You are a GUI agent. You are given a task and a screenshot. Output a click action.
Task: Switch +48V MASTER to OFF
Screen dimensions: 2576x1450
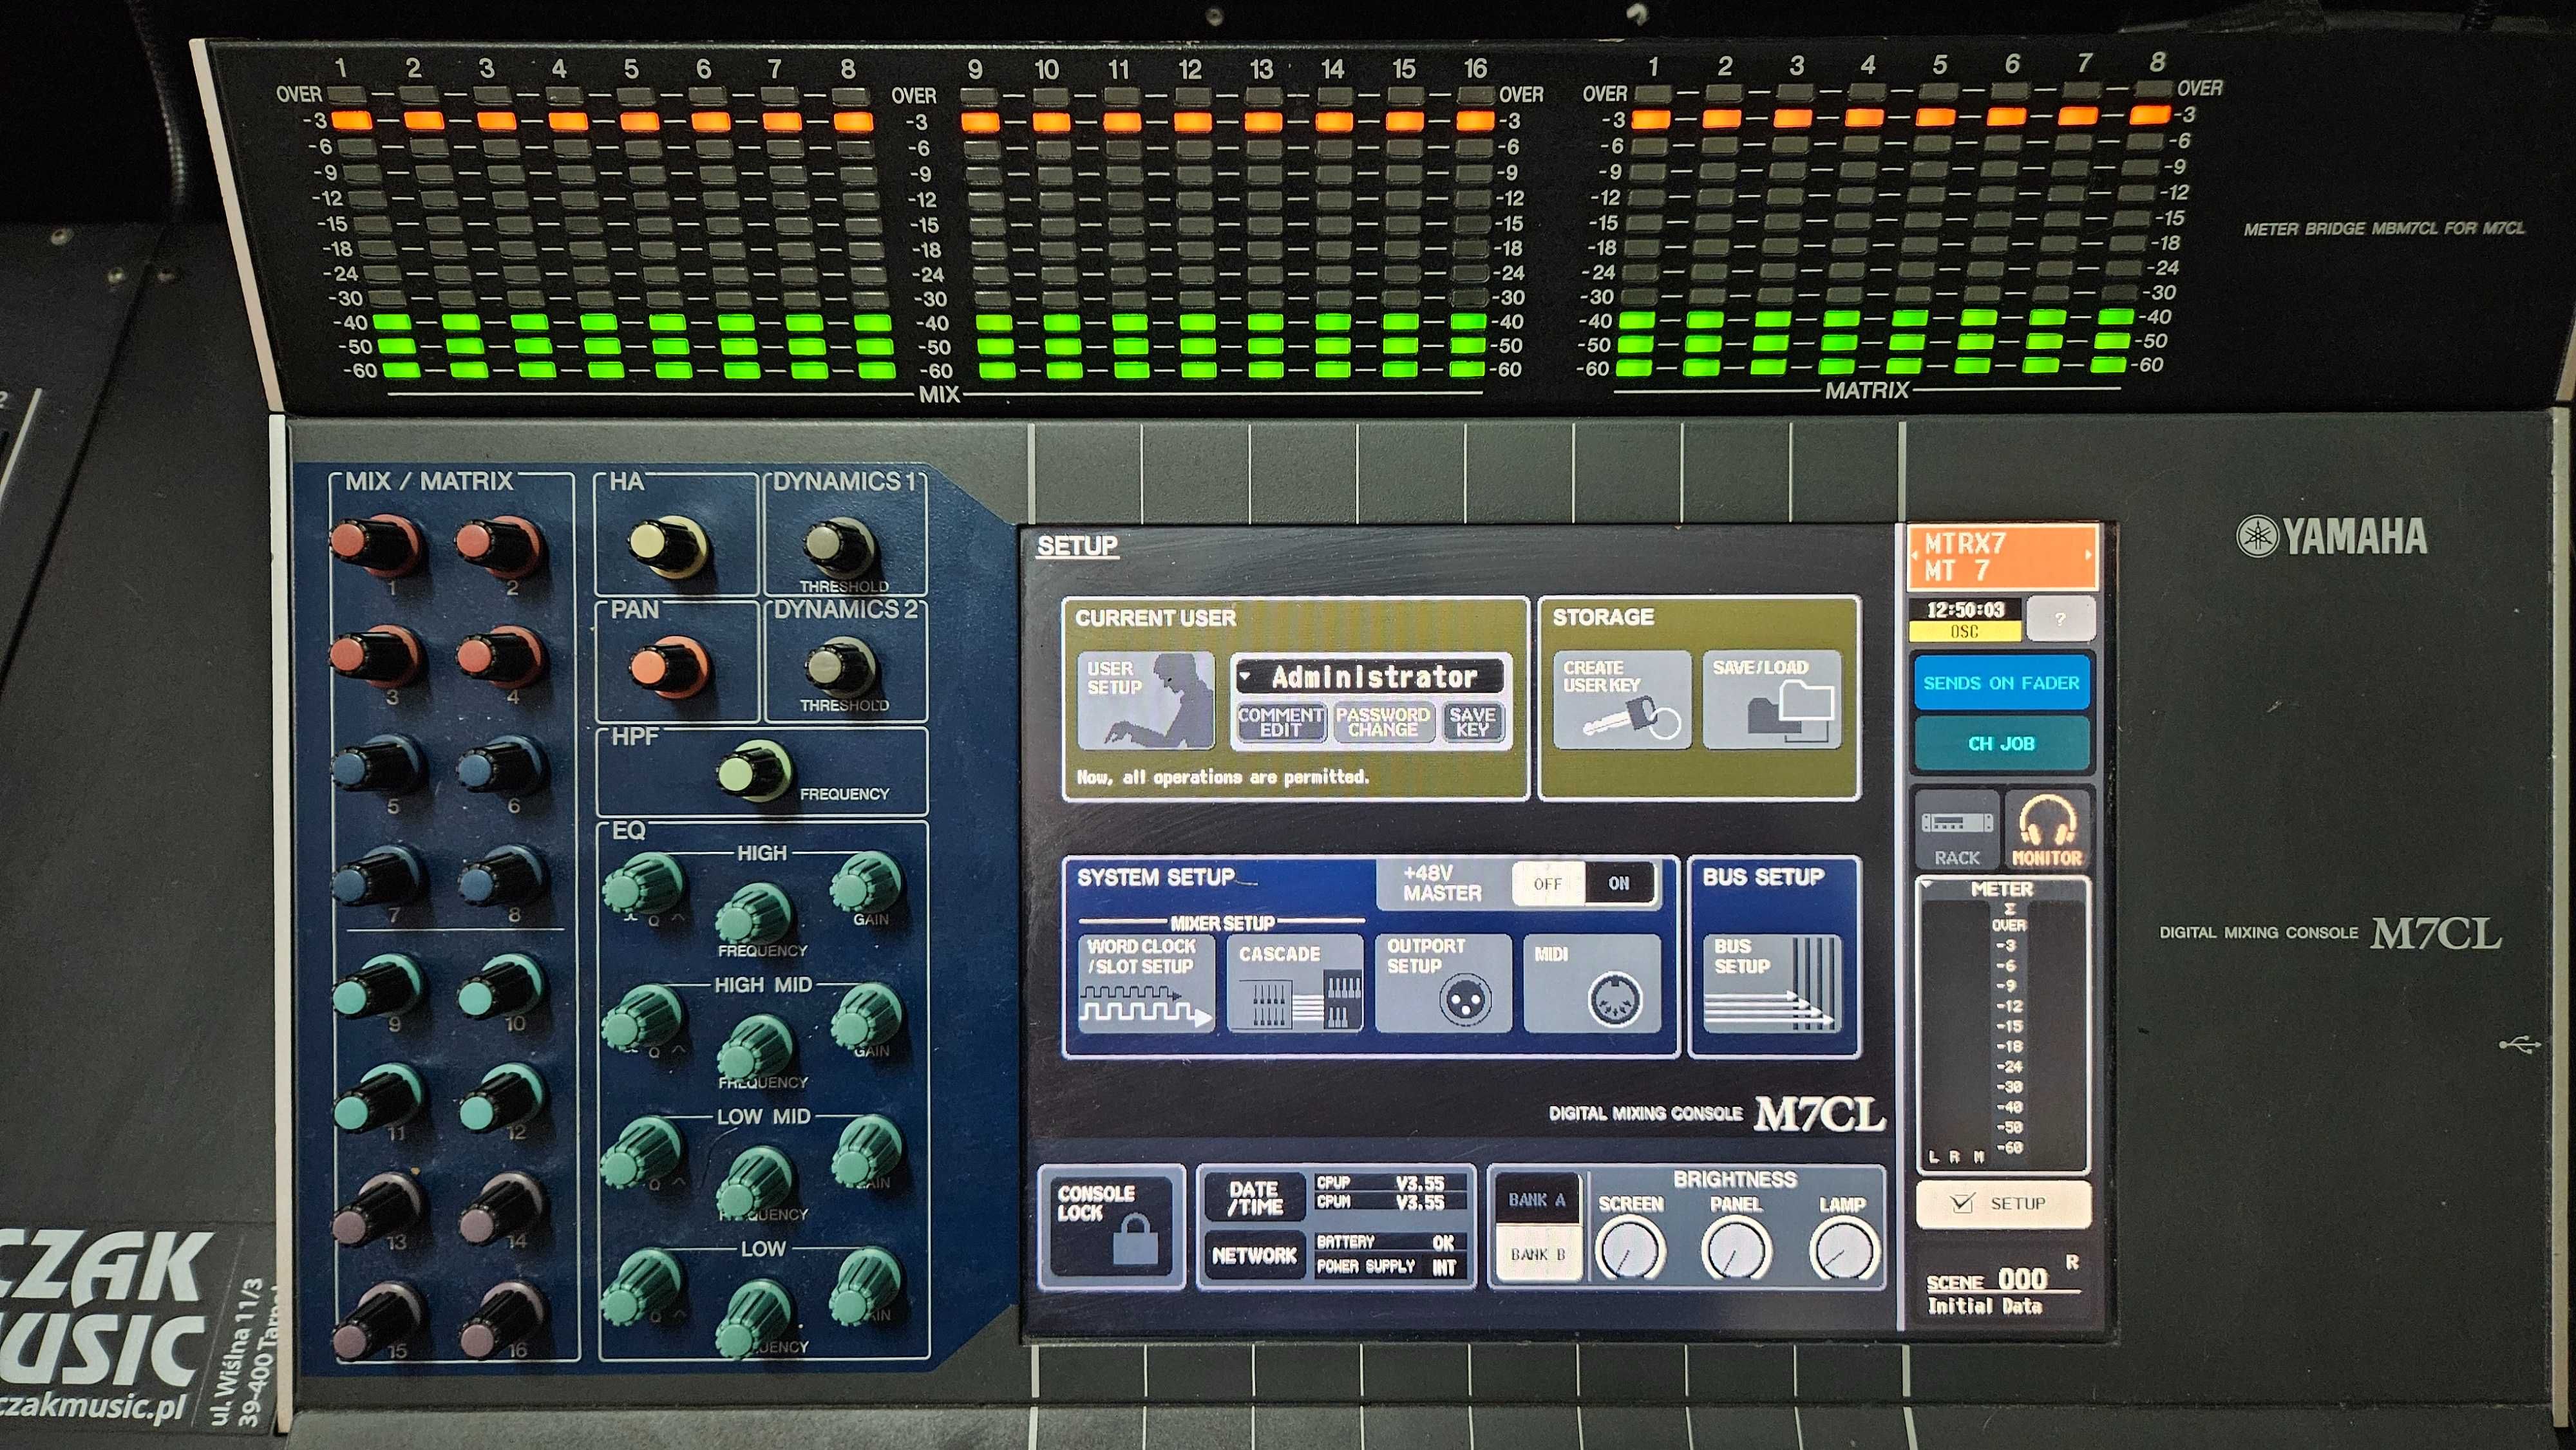(x=1548, y=884)
